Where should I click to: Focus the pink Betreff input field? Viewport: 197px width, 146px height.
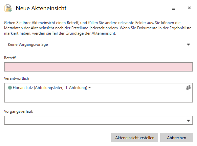[98, 67]
